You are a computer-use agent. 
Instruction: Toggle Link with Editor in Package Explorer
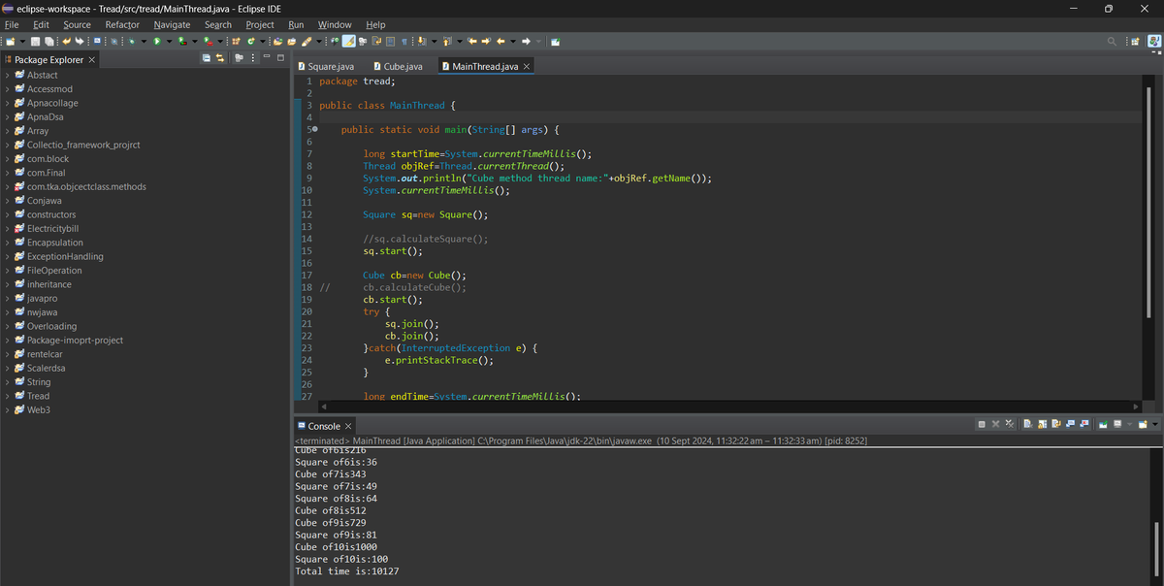(221, 60)
